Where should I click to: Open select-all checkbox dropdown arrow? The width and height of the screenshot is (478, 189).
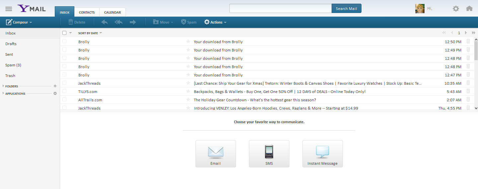(x=70, y=33)
